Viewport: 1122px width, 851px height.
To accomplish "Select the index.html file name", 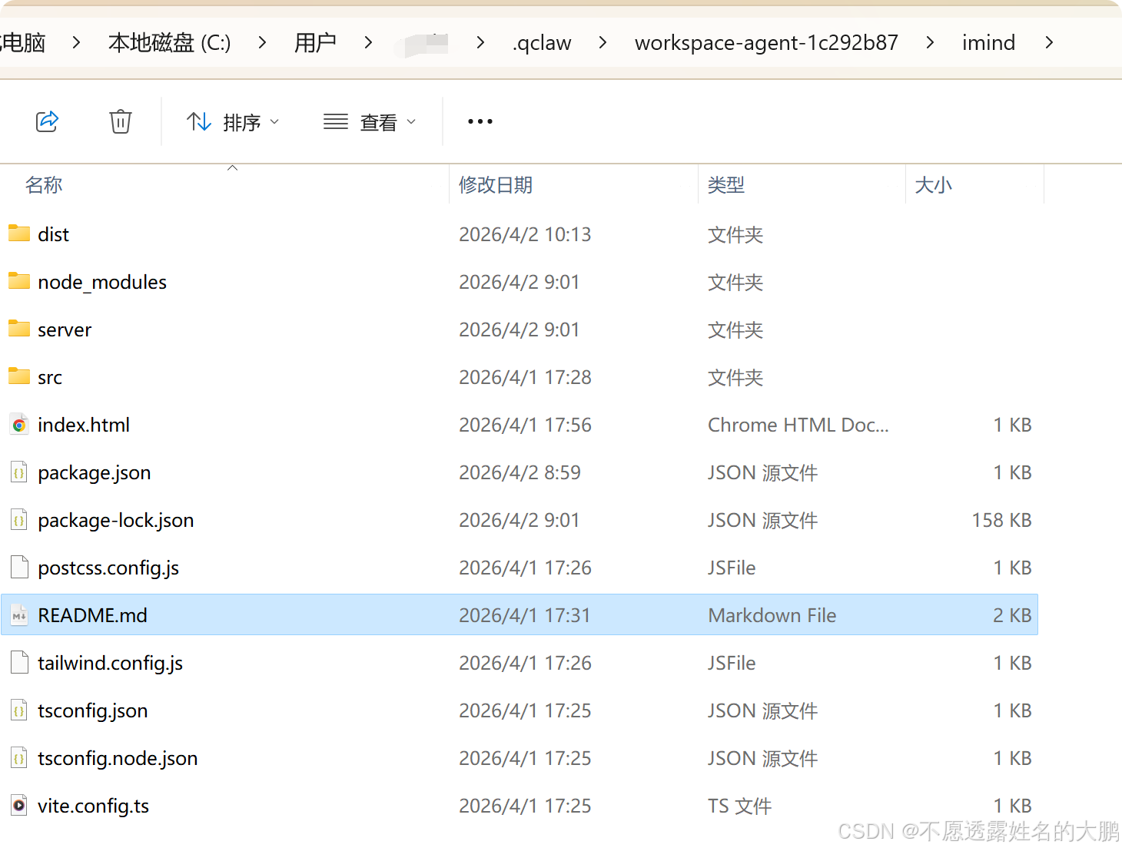I will point(84,425).
